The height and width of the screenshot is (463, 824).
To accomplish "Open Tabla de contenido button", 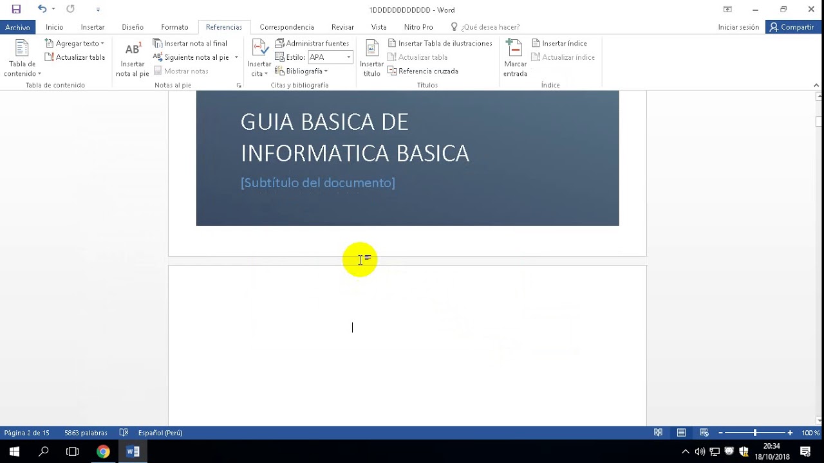I will [x=22, y=59].
